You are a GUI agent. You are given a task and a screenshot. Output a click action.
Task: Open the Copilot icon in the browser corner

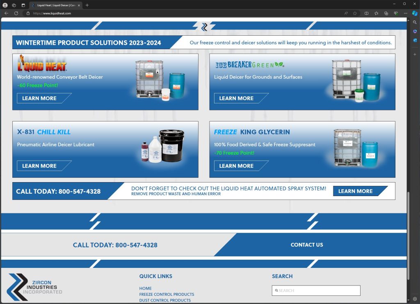[x=415, y=13]
